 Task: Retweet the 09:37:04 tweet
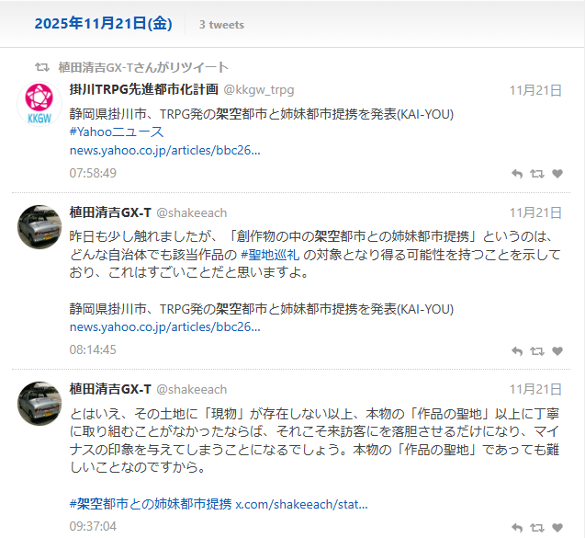click(x=537, y=528)
